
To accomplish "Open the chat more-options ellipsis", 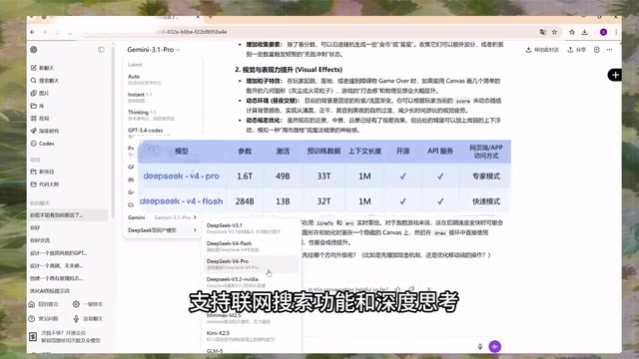I will [610, 50].
